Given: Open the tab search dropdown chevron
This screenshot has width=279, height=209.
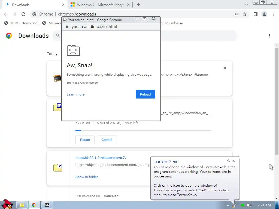Looking at the screenshot, I should [246, 5].
